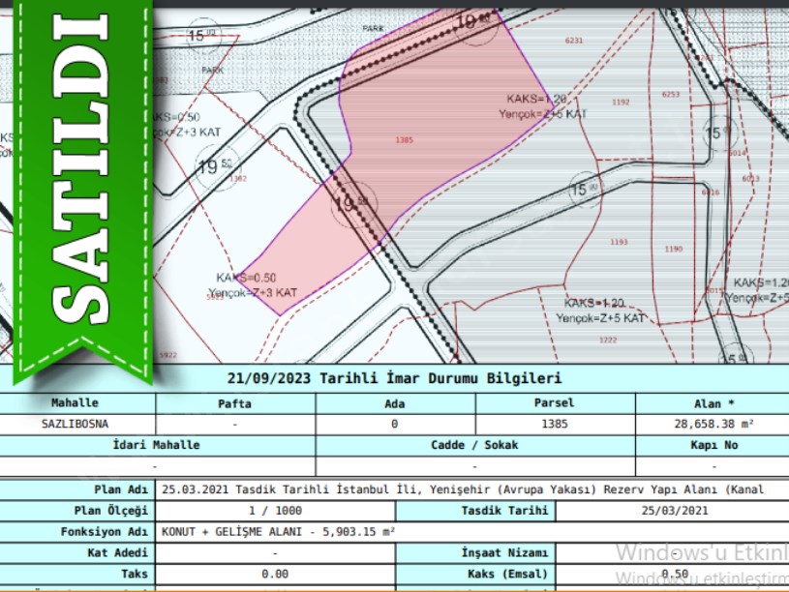Viewport: 789px width, 592px height.
Task: Click the circled 19 marker on dotted road
Action: click(352, 204)
